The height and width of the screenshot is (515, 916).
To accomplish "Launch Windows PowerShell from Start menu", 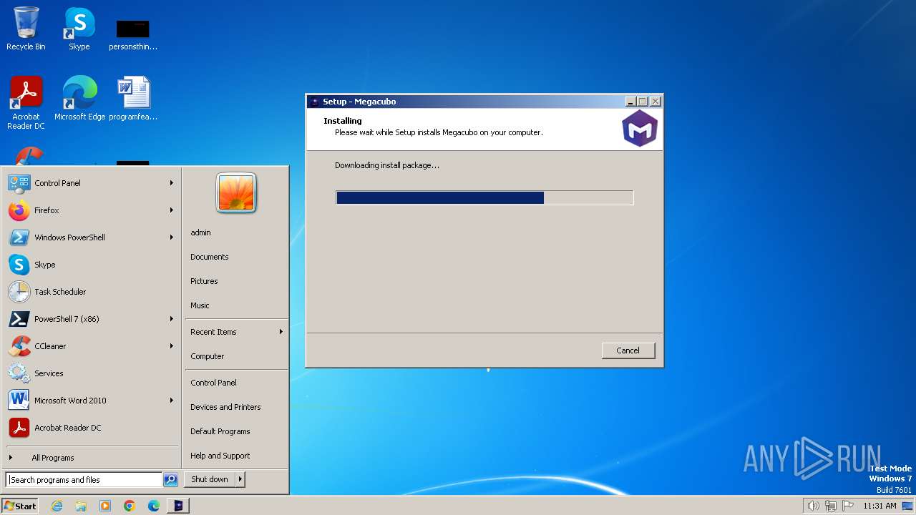I will click(92, 237).
